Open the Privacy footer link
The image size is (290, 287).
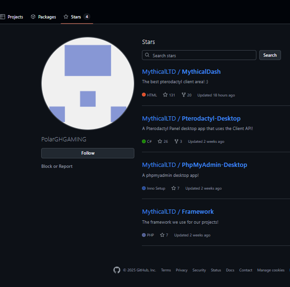(x=182, y=270)
